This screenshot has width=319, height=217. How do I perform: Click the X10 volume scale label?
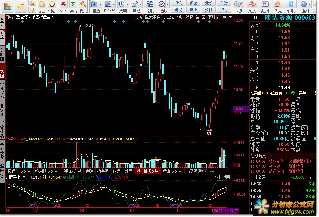click(237, 165)
